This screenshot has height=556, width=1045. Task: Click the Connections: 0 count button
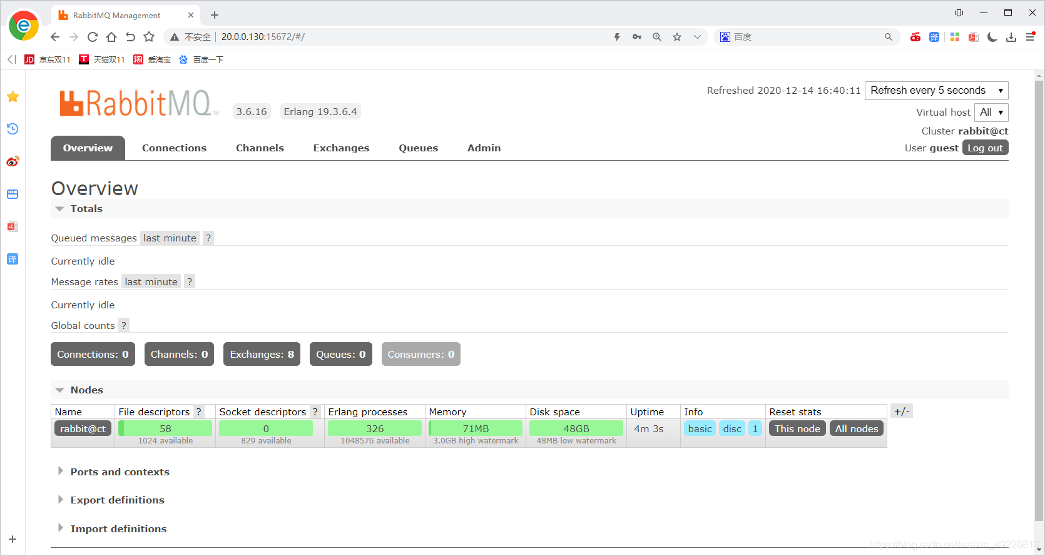point(93,354)
